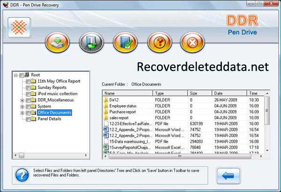
Task: Expand the System folder node
Action: [x=22, y=107]
